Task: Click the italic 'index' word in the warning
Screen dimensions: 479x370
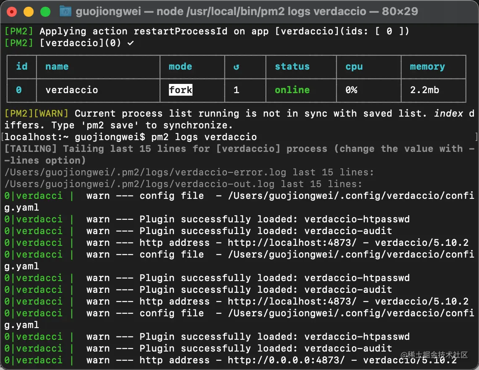Action: pos(448,113)
